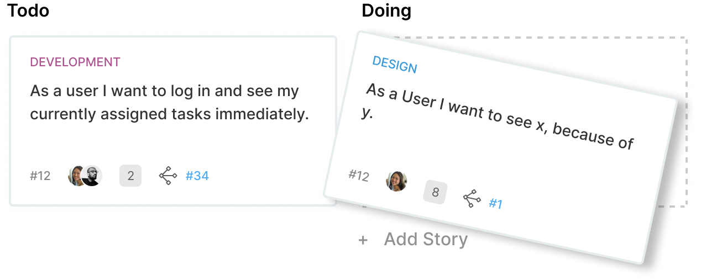Click the Doing column heading

pos(386,10)
